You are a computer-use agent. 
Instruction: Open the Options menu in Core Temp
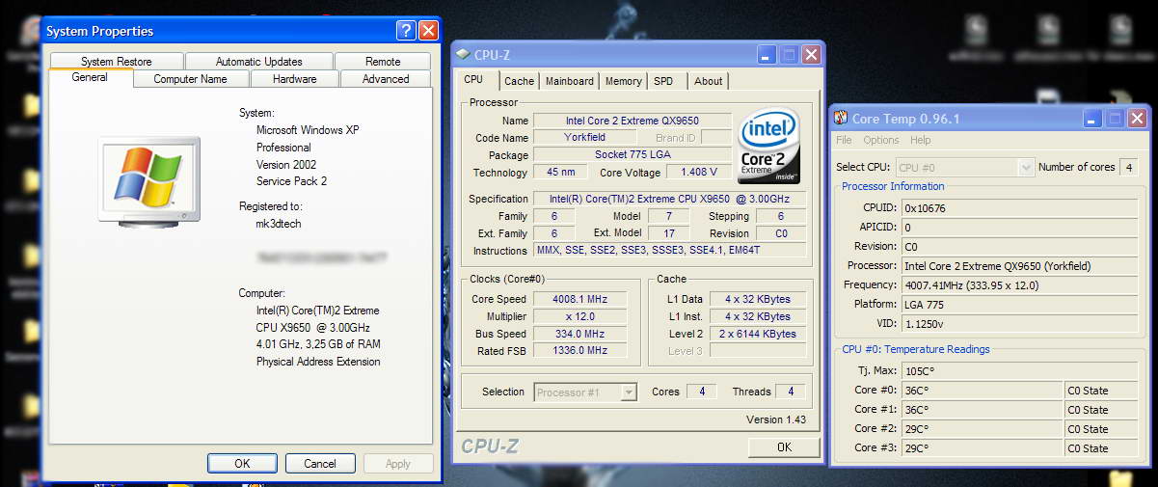(x=880, y=140)
